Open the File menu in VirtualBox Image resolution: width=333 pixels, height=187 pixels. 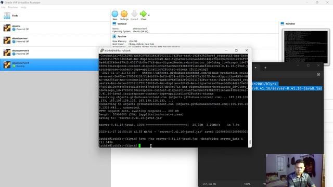3,7
